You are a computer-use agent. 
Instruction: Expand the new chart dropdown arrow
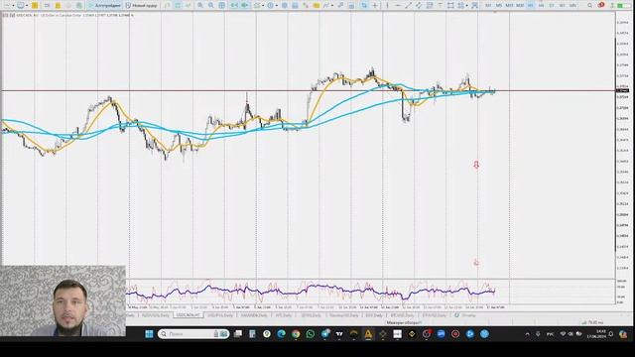click(13, 5)
